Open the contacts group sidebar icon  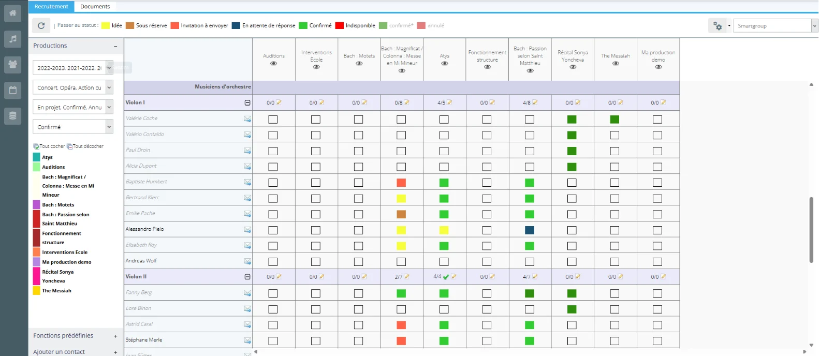12,65
